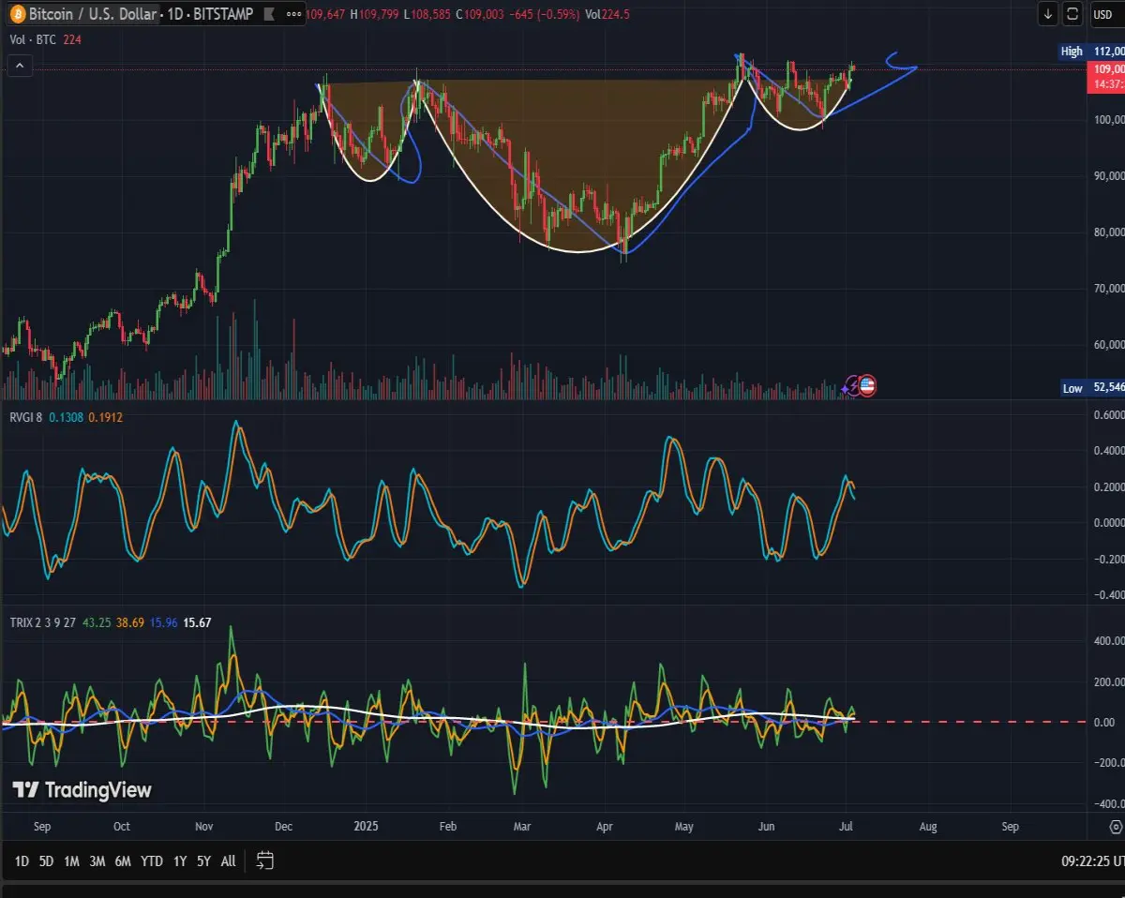Click the fullscreen frame icon in top right
This screenshot has width=1125, height=898.
coord(1074,14)
